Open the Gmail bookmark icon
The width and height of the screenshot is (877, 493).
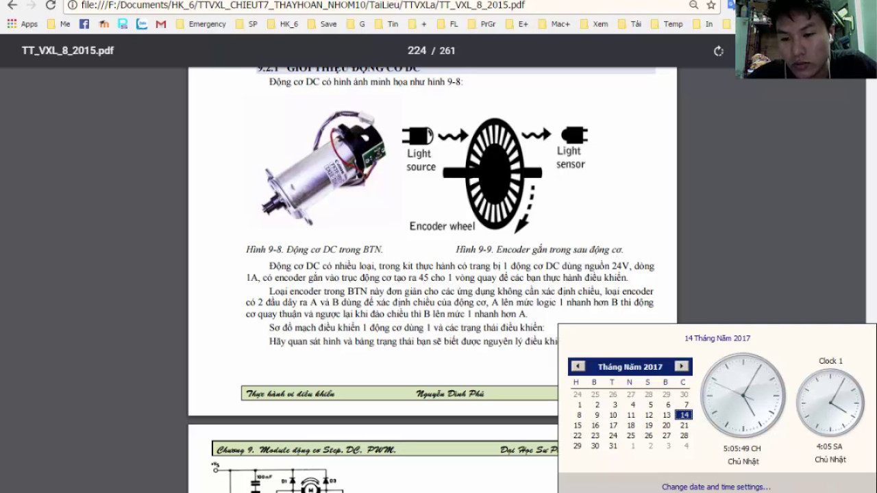pos(161,24)
